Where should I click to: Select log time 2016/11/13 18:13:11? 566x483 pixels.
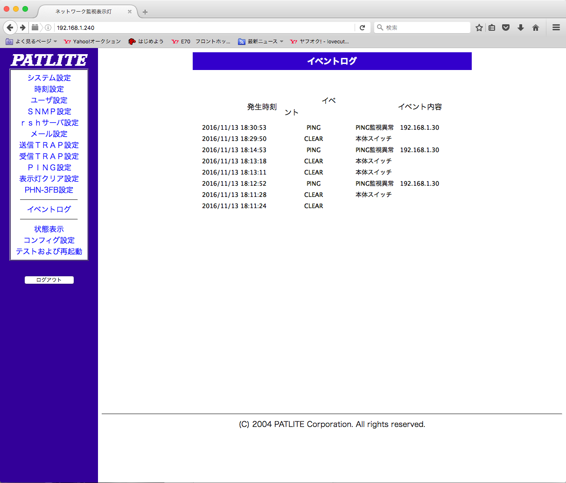click(x=234, y=172)
